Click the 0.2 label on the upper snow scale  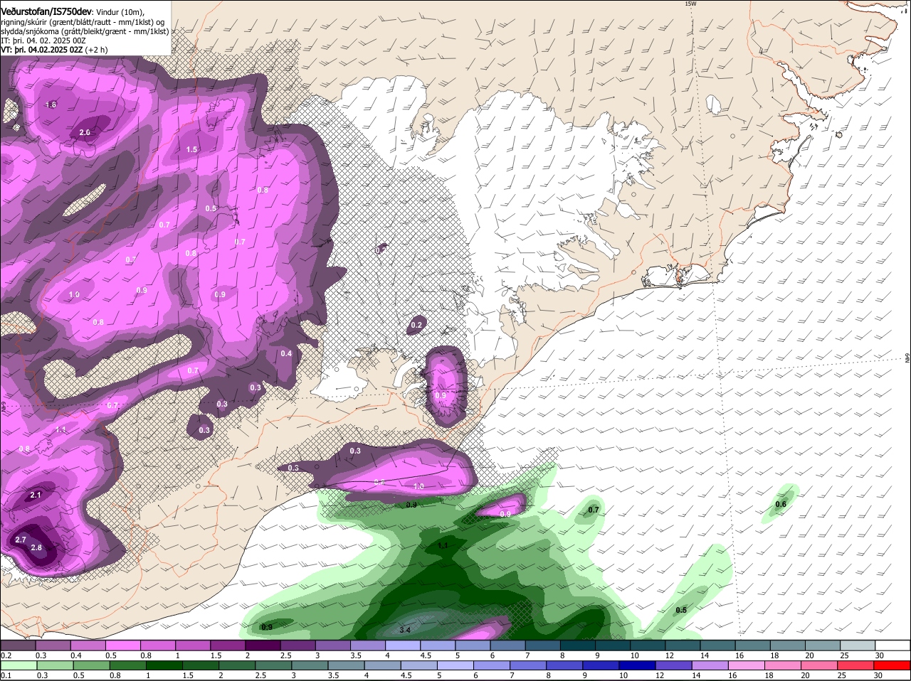point(6,655)
